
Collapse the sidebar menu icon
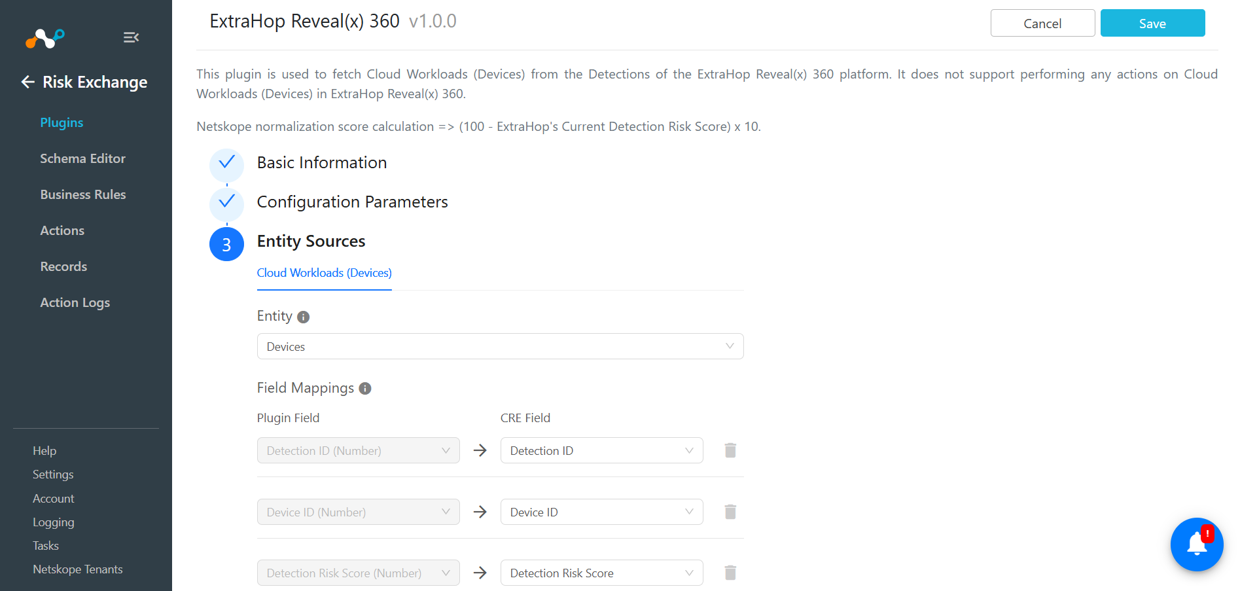131,37
